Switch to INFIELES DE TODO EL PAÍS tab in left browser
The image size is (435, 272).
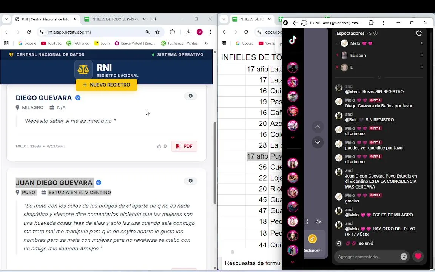(114, 19)
